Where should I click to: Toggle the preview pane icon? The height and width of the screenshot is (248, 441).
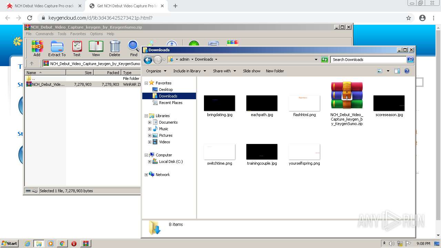[x=397, y=71]
